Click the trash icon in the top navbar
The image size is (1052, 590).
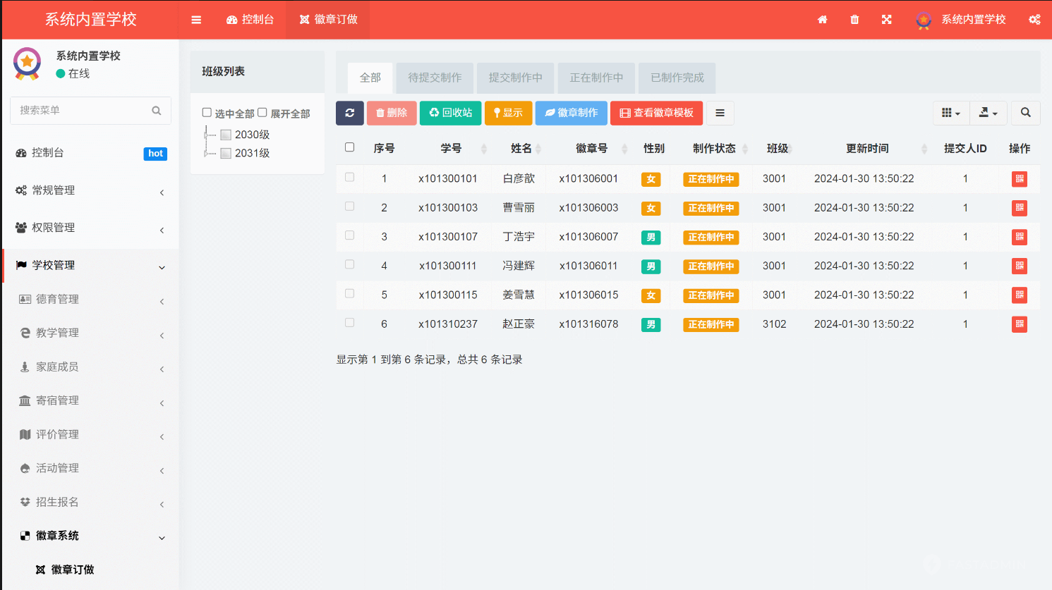click(x=854, y=19)
